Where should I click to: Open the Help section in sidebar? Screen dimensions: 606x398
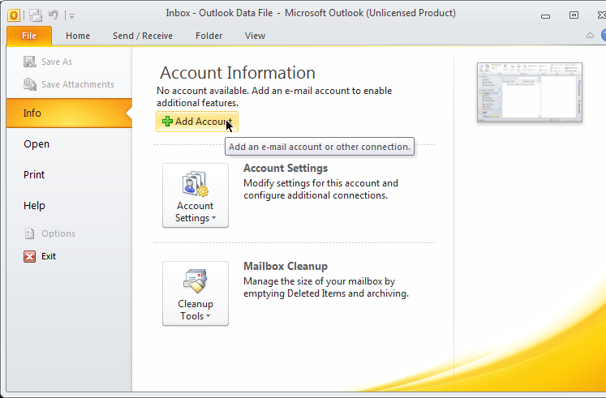click(34, 206)
